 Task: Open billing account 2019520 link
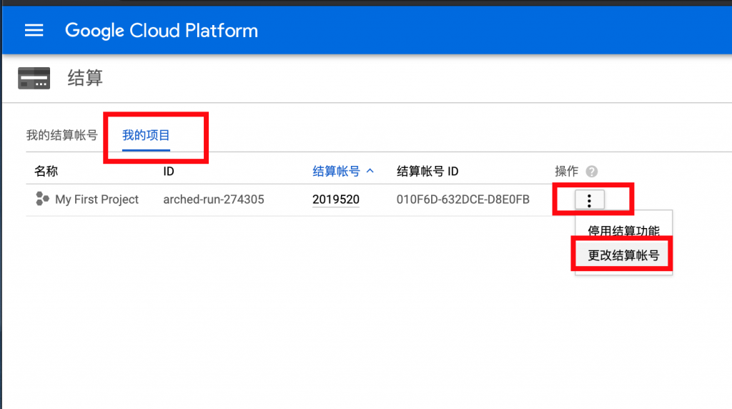tap(336, 199)
